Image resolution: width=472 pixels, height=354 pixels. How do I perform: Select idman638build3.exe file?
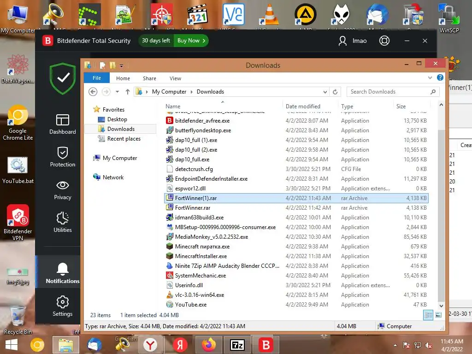[296, 218]
